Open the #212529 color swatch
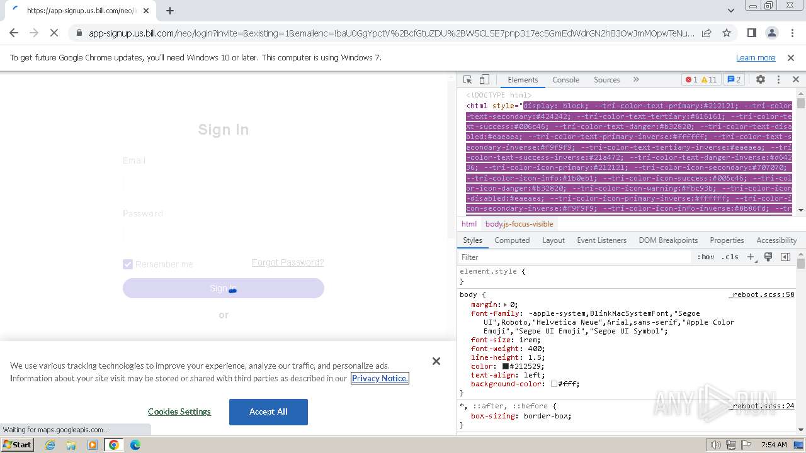The image size is (806, 453). (505, 366)
